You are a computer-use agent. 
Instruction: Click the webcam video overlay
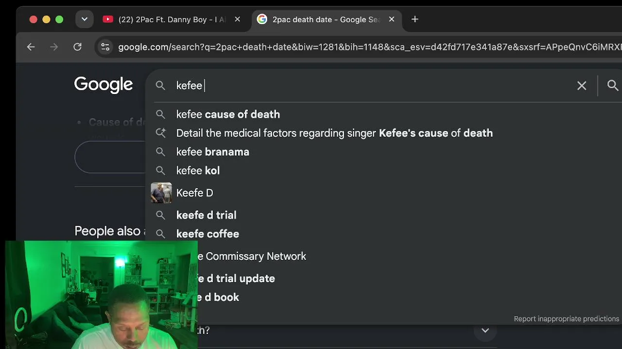102,295
